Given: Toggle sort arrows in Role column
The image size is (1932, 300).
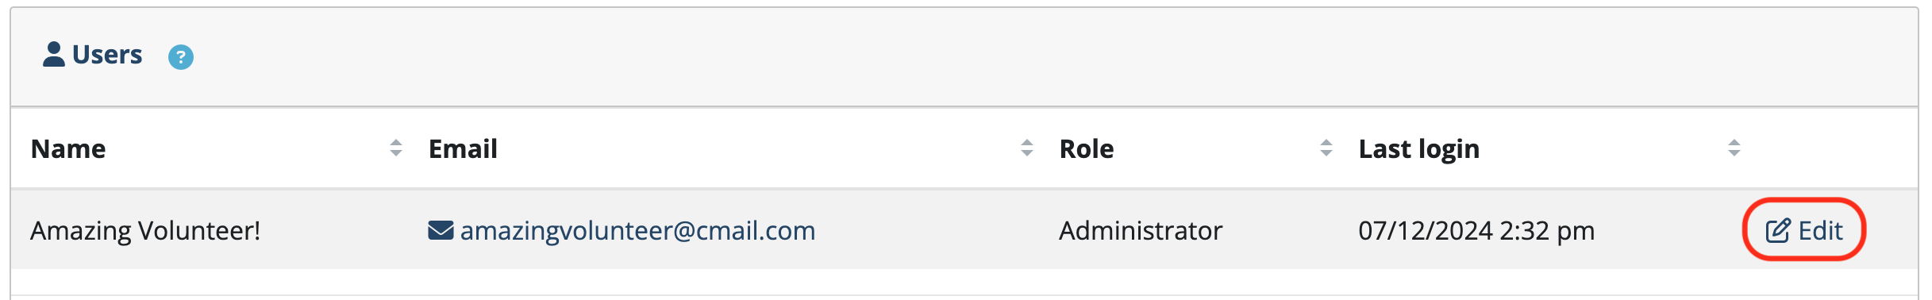Looking at the screenshot, I should (x=1326, y=148).
